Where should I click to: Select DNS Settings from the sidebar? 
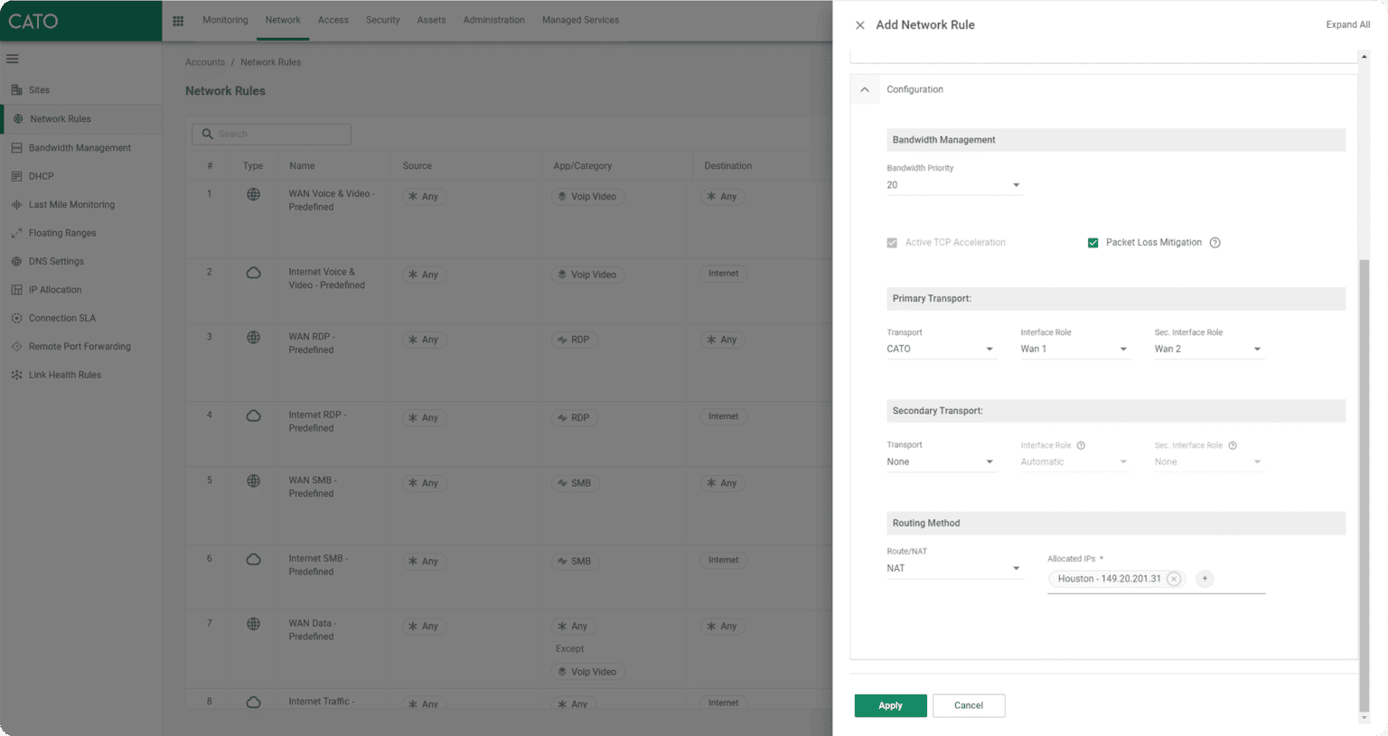[56, 261]
